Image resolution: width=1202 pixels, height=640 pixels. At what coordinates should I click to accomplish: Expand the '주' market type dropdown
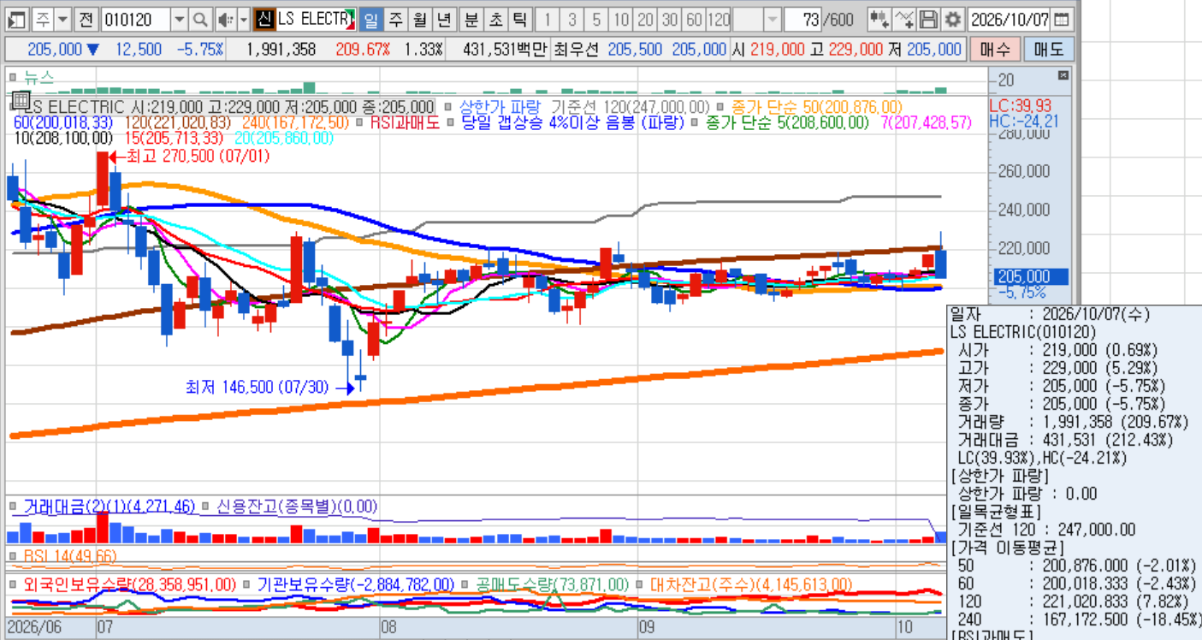[63, 19]
